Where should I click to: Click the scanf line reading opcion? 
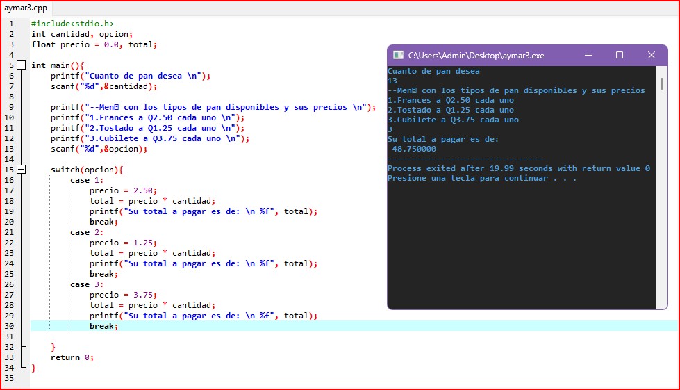click(99, 149)
